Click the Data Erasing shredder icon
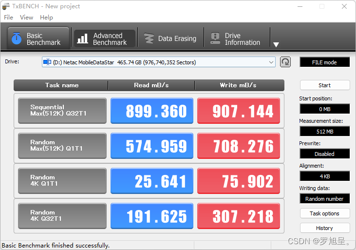The height and width of the screenshot is (250, 356). coord(149,38)
